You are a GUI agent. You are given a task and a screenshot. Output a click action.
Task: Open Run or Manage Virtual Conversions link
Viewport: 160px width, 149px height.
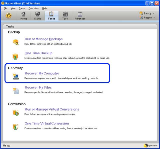coord(52,109)
